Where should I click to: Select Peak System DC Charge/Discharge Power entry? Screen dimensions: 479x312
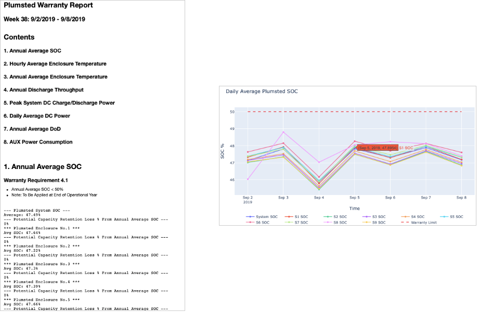click(59, 103)
